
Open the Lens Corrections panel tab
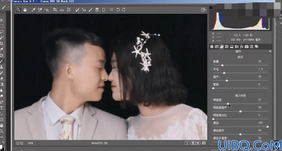pos(237,47)
